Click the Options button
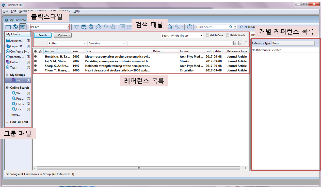 pyautogui.click(x=63, y=35)
